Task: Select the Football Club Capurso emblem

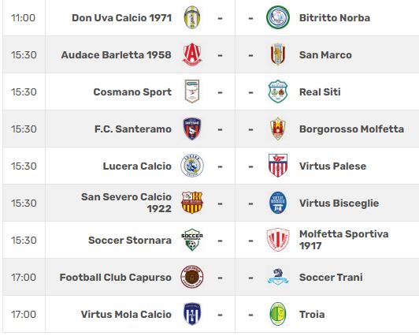Action: [192, 277]
